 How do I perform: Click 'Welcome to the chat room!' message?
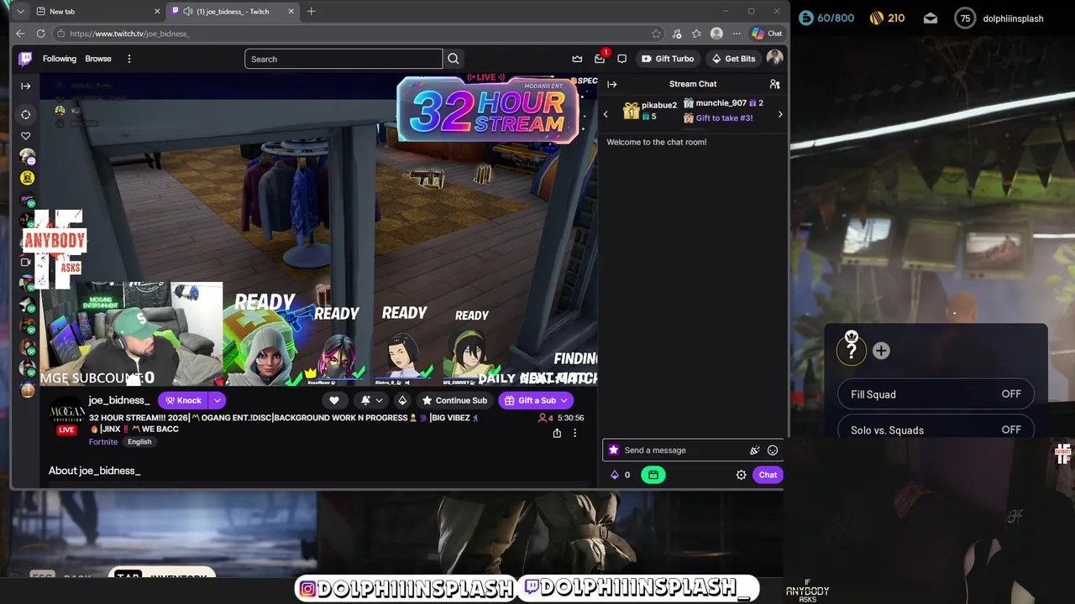click(657, 142)
